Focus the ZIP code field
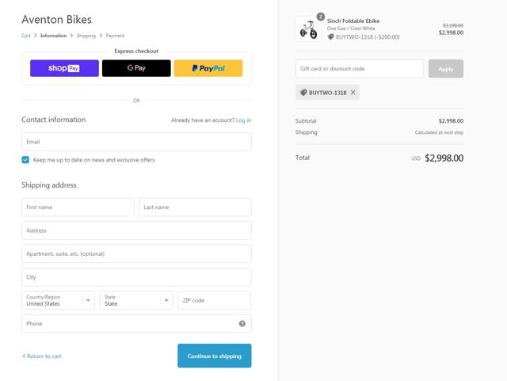The height and width of the screenshot is (381, 507). 215,300
